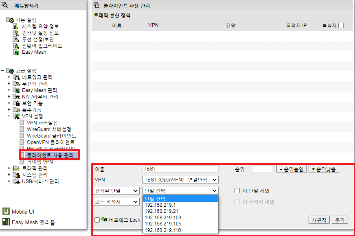
Task: Expand the 보안 기능 node
Action: click(x=9, y=103)
